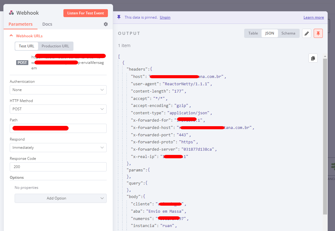Click the Response Code input field
This screenshot has width=335, height=231.
58,167
